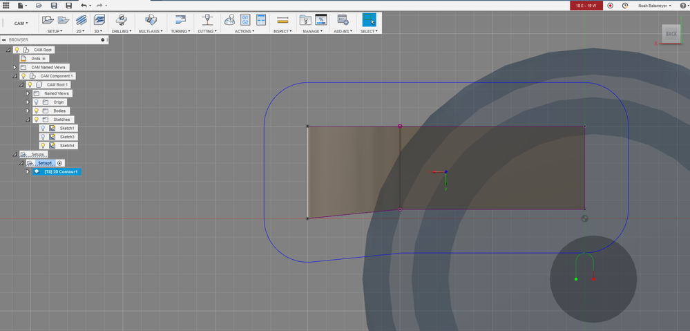Collapse the Browser panel with double arrows
This screenshot has height=331, width=690.
point(4,39)
